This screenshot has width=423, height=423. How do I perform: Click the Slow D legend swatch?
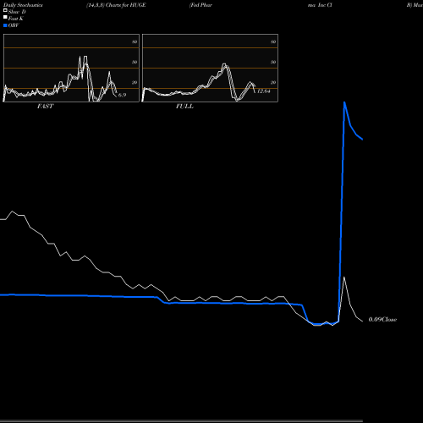[5, 10]
